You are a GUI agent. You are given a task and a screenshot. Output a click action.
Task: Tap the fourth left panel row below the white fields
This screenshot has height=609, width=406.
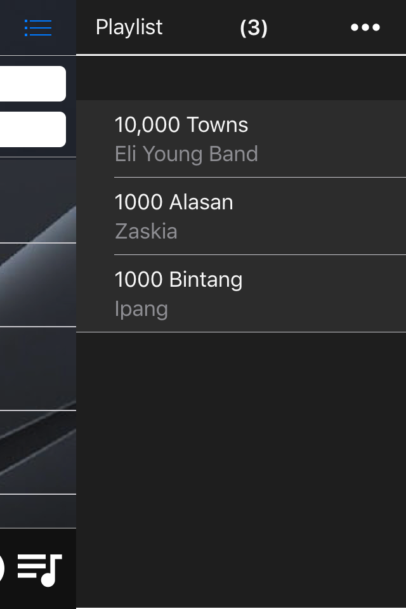tap(38, 452)
